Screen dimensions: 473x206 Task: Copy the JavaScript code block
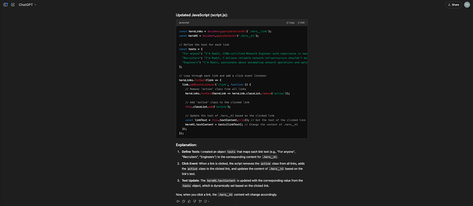[x=290, y=22]
